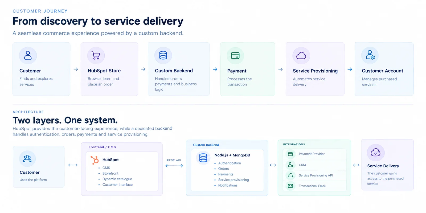426x213 pixels.
Task: Click the cloud checkmark icon for Service Delivery
Action: [376, 153]
